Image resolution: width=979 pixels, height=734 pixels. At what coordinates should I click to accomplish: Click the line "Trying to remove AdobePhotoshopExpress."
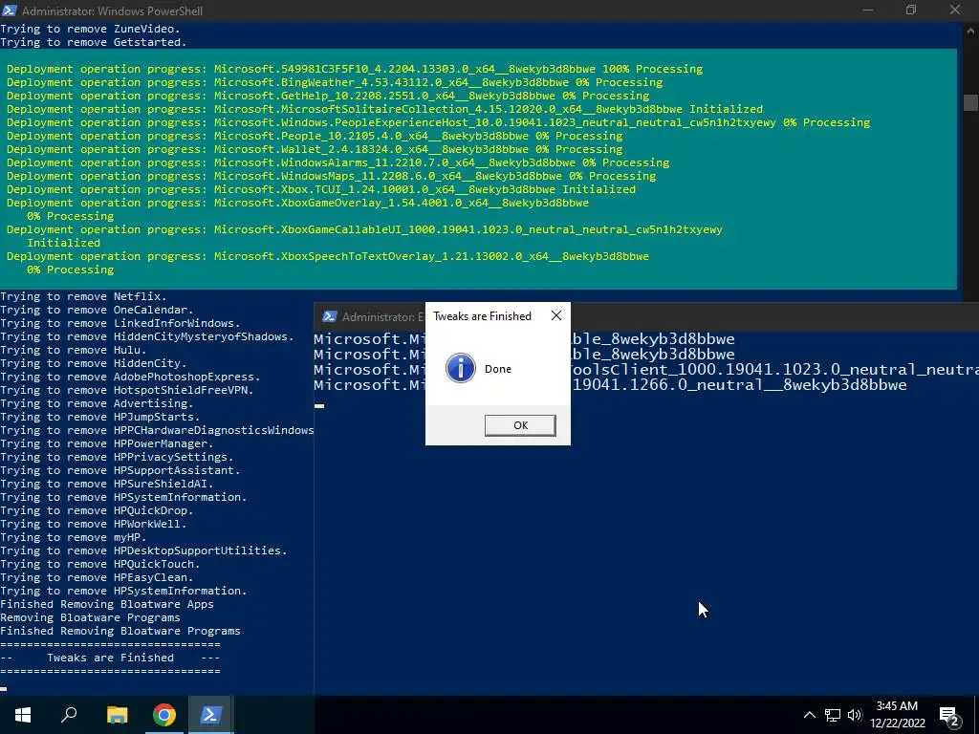[x=130, y=377]
